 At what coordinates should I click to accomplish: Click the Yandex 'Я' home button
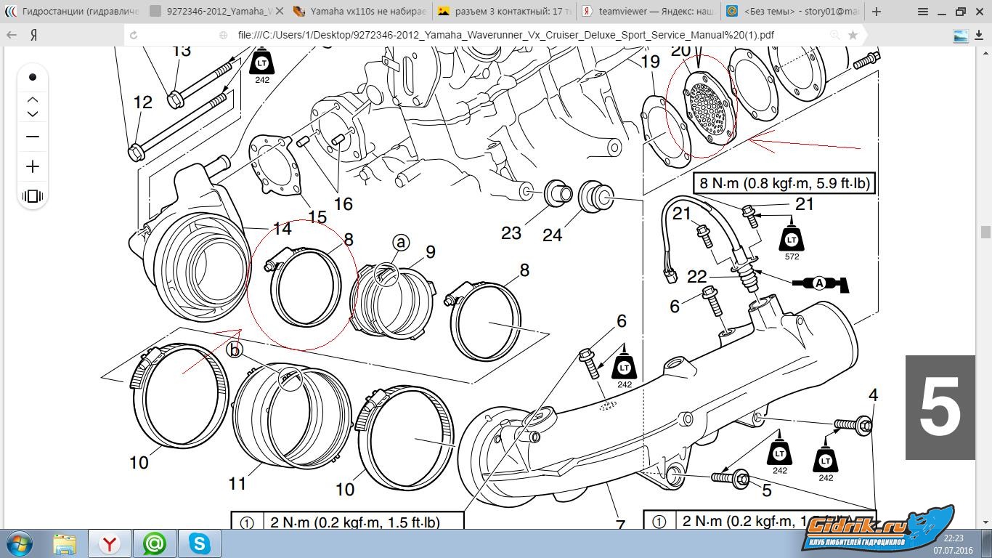(x=33, y=35)
